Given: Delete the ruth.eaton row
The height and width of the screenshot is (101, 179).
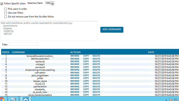Looking at the screenshot, I should pos(96,73).
